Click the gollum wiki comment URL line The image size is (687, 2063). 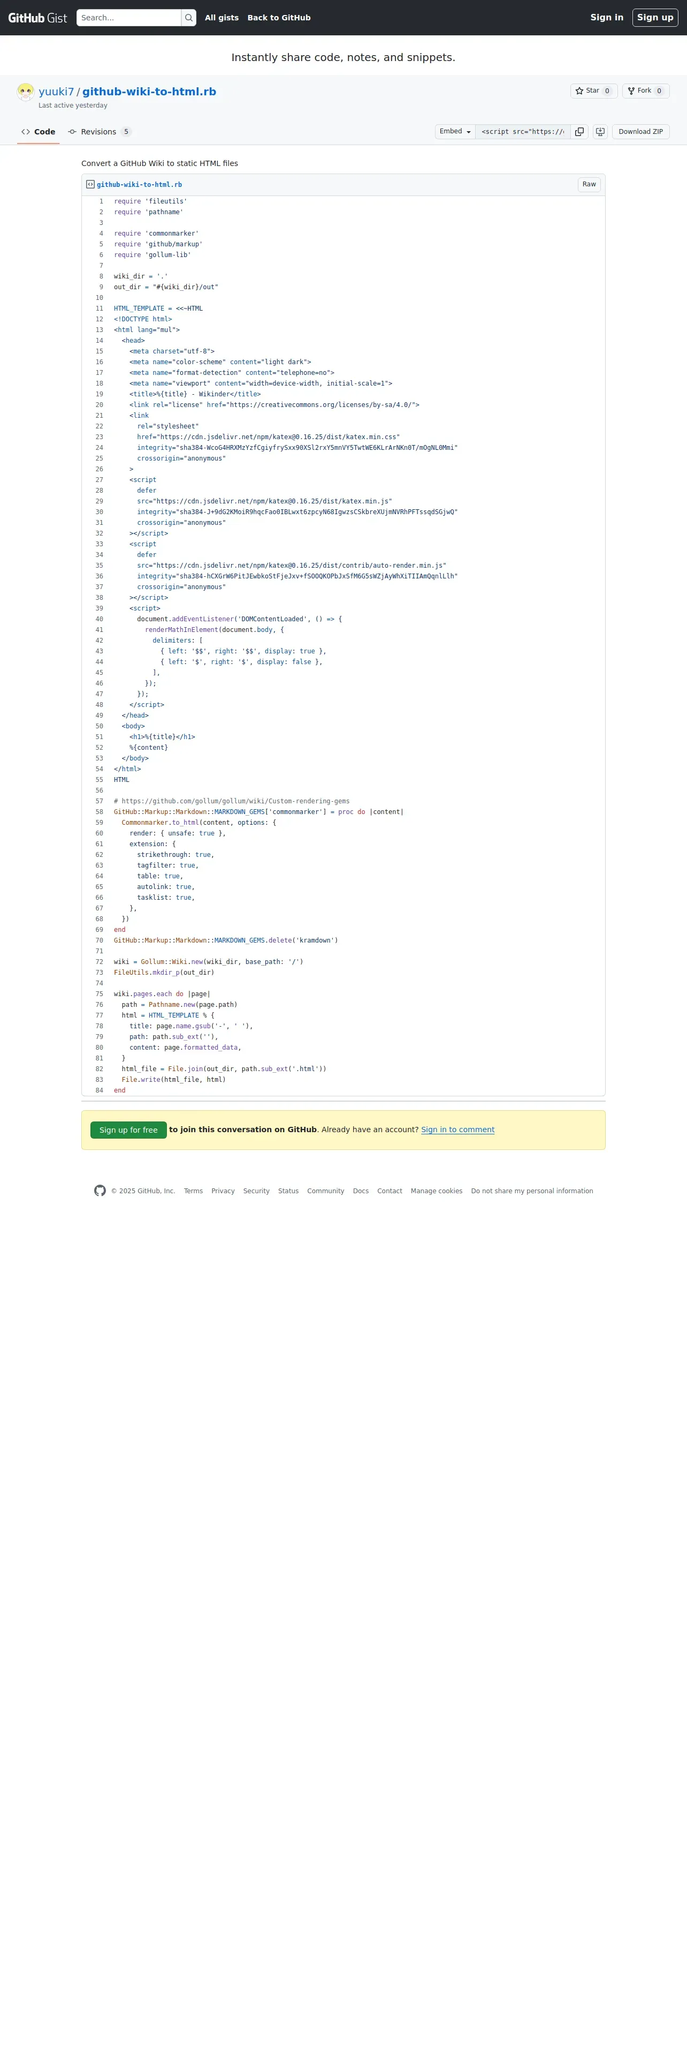[x=231, y=801]
